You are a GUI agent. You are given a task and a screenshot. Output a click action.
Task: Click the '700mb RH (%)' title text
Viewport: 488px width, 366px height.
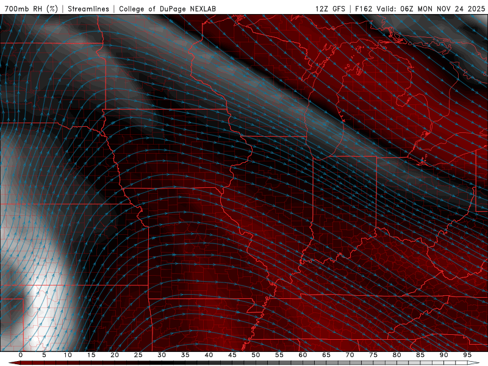31,9
